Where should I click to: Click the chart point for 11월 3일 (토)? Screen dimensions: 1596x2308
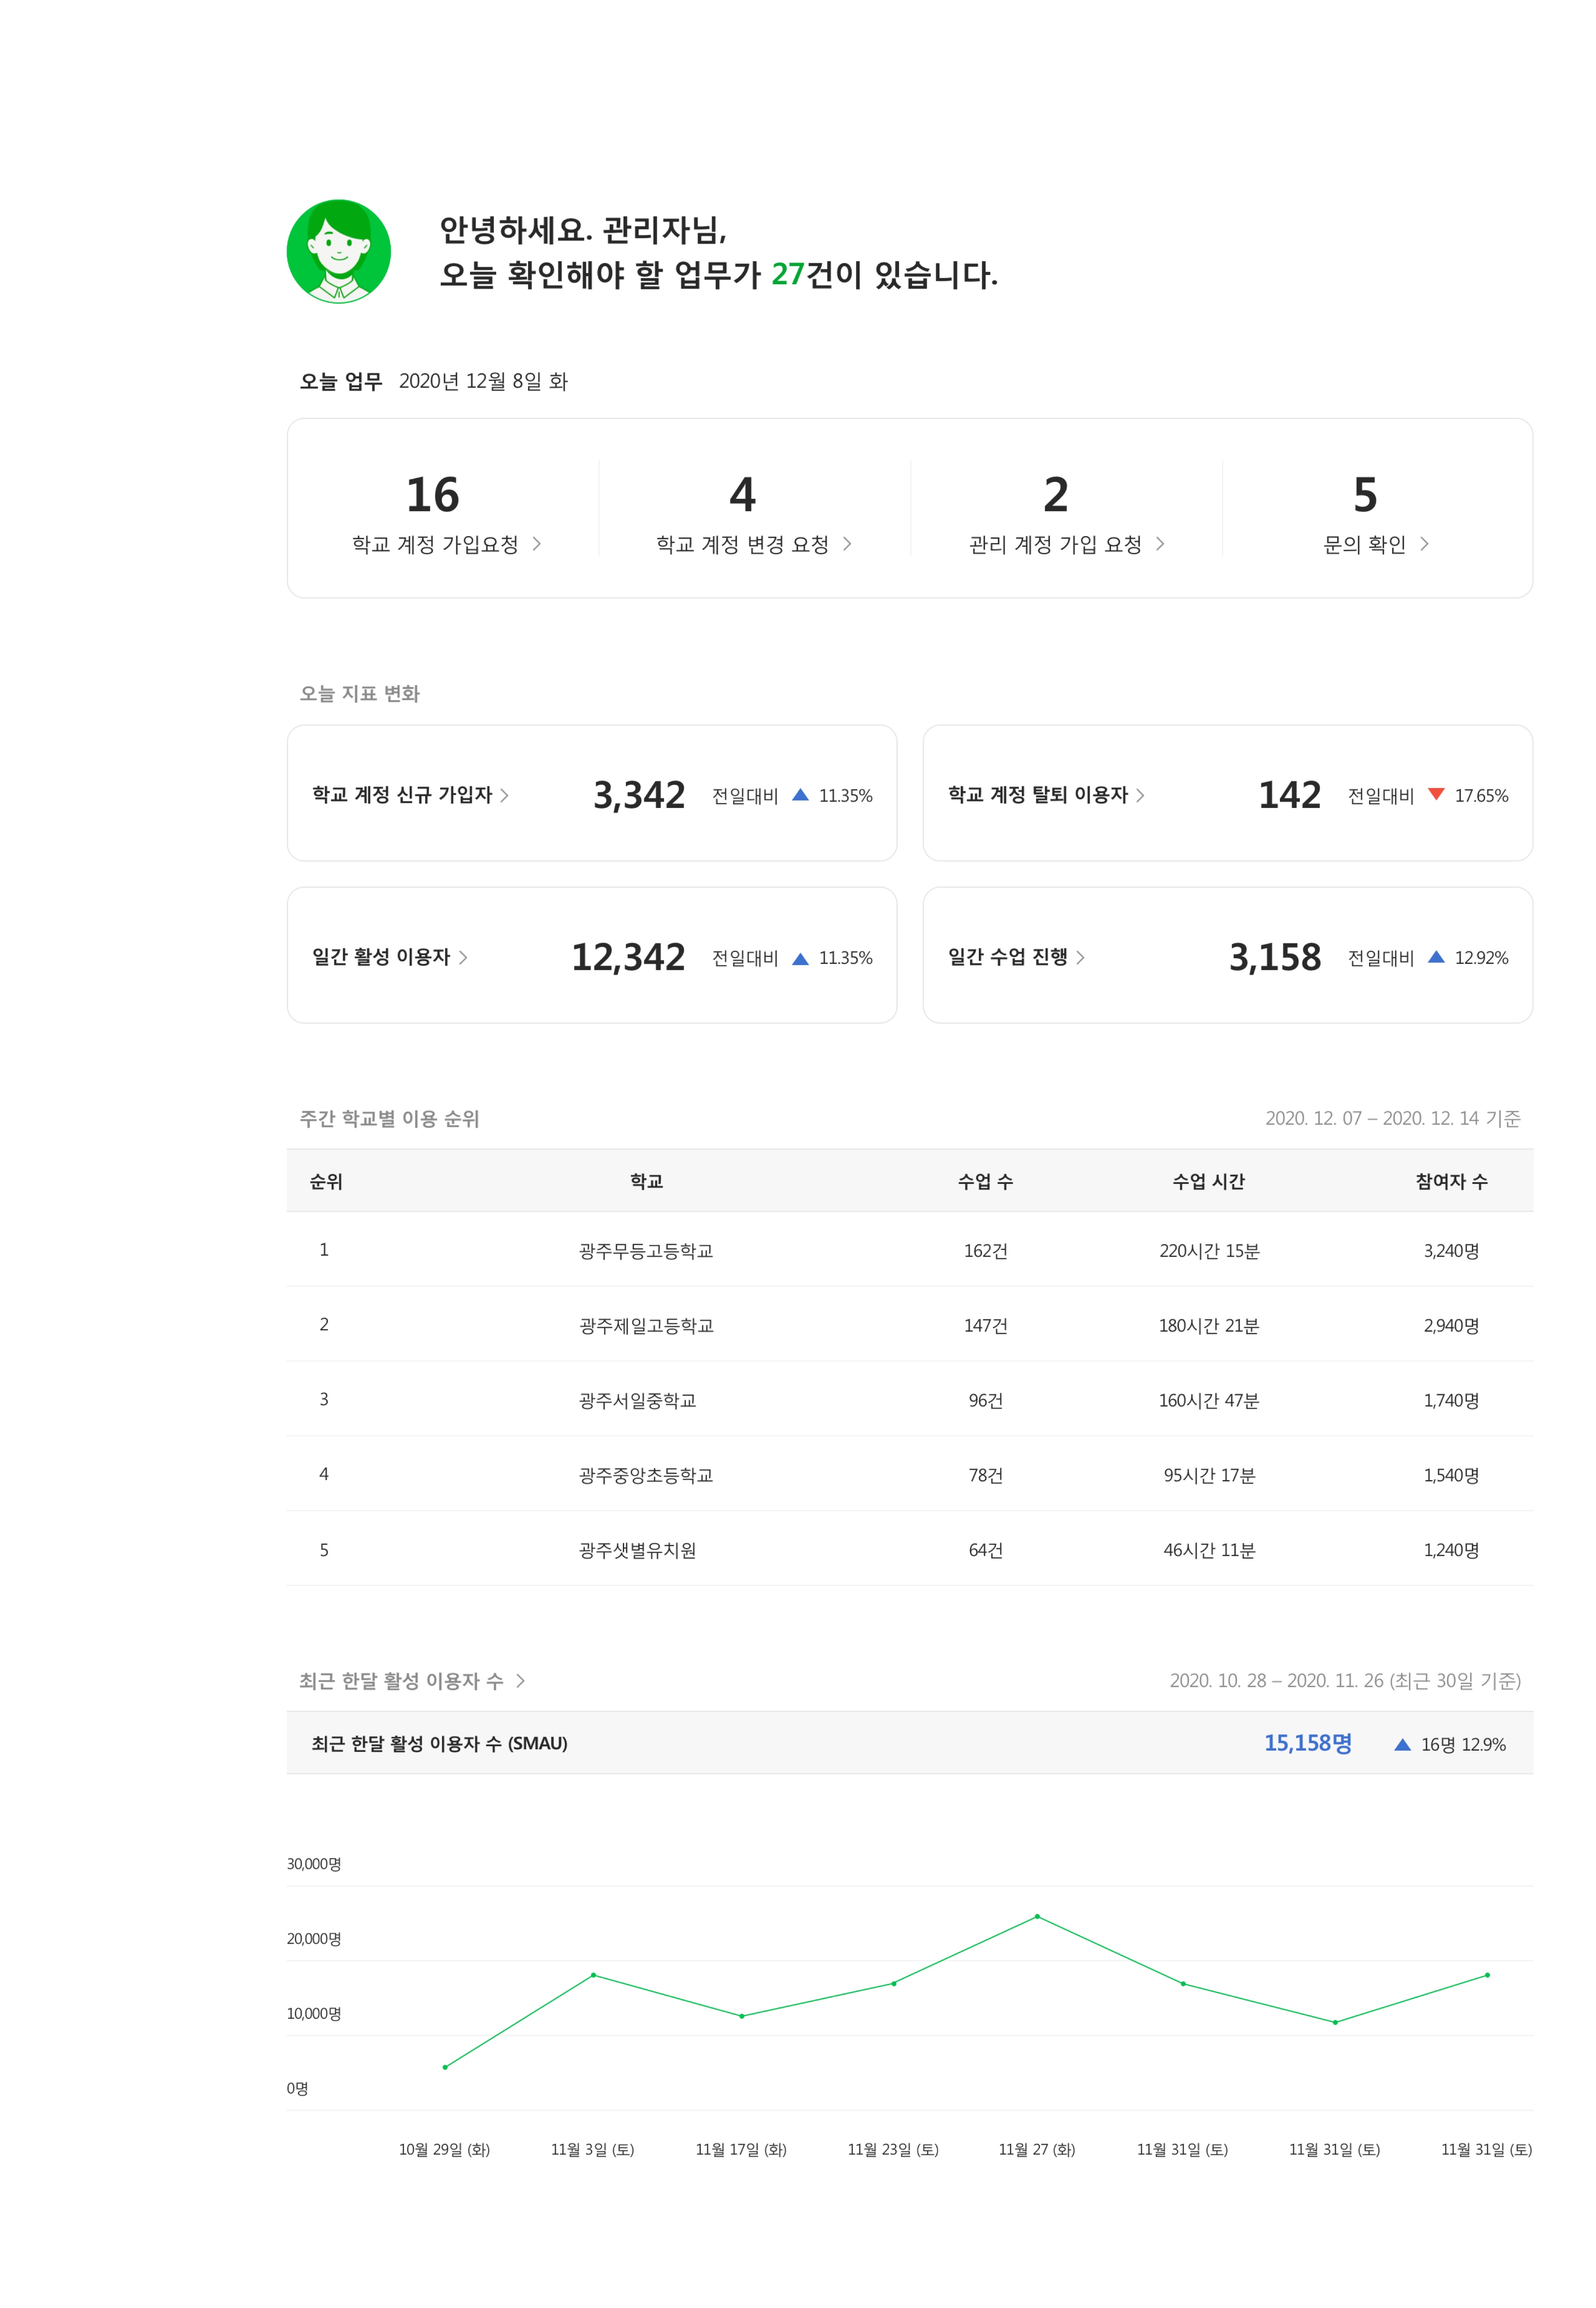[x=593, y=1975]
